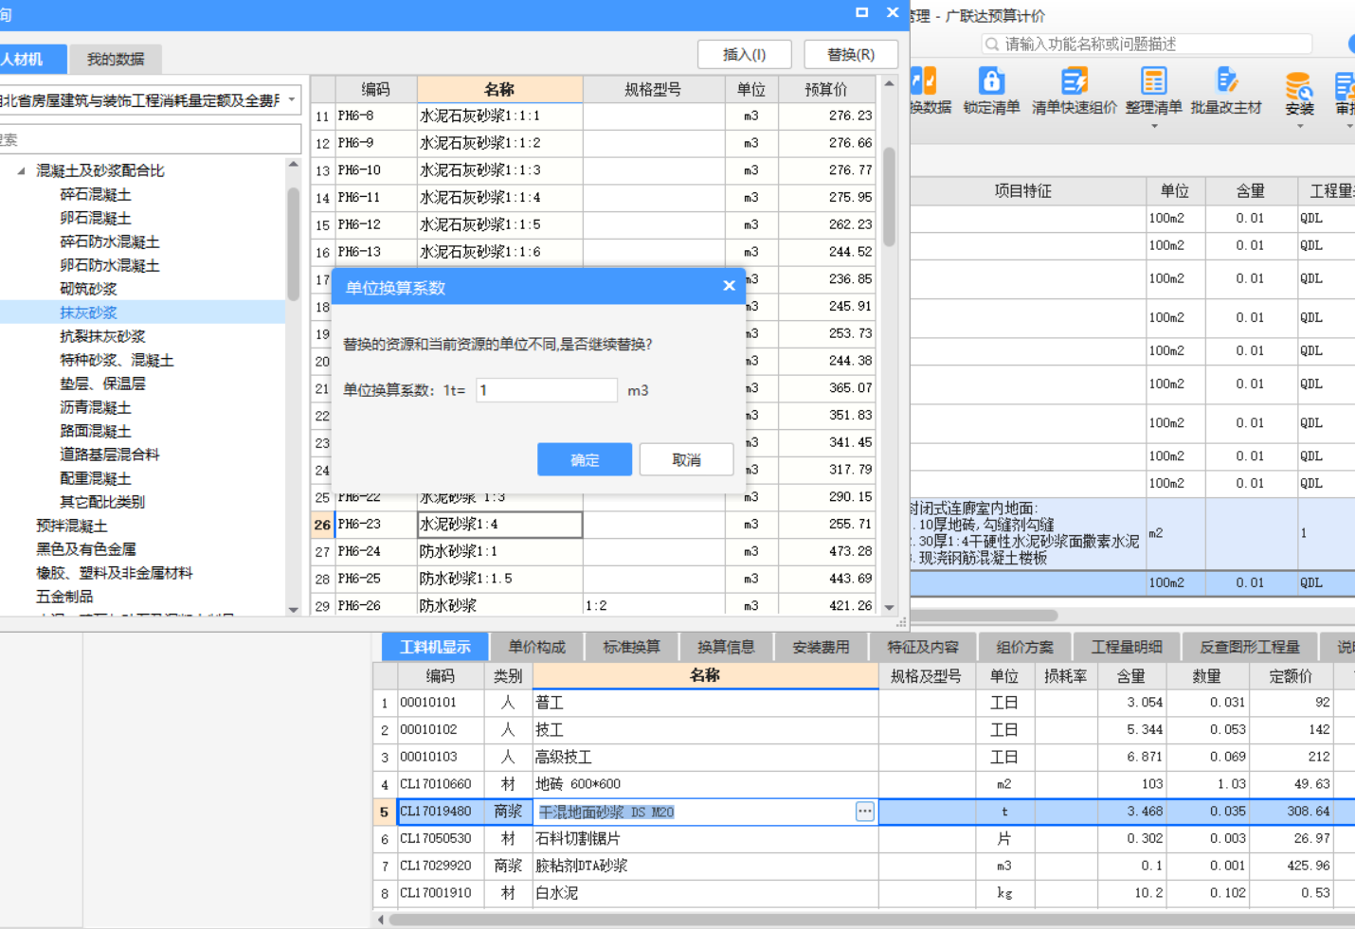Select 沥青混凝土 in the tree
This screenshot has height=929, width=1355.
pos(96,407)
